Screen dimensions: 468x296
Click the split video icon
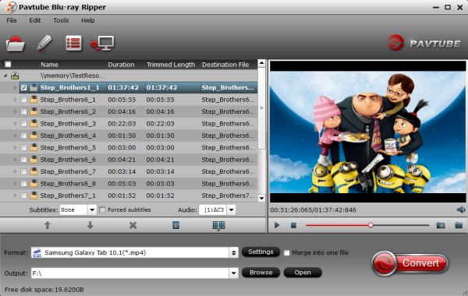coord(218,225)
